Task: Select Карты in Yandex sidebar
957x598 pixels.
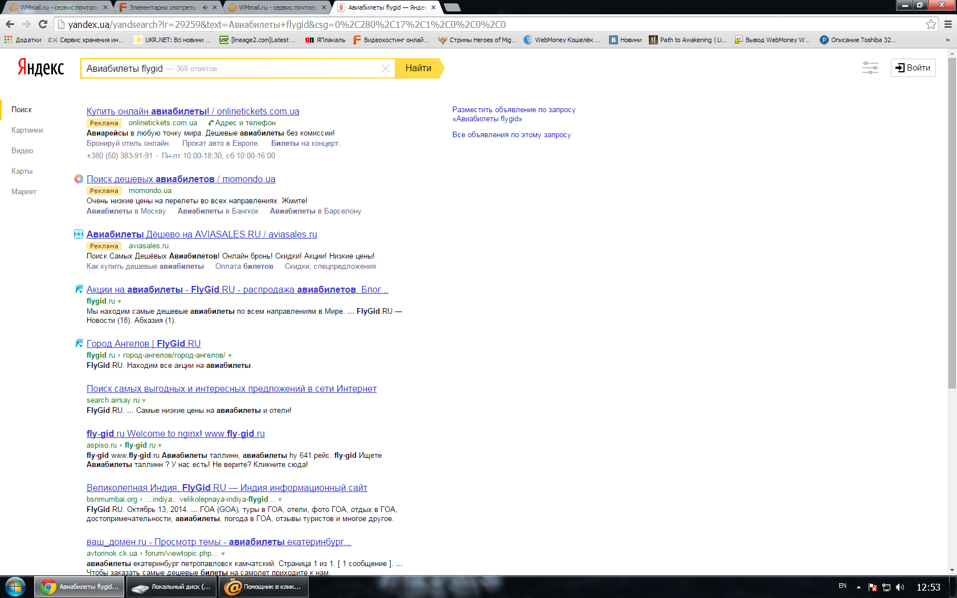Action: tap(22, 171)
